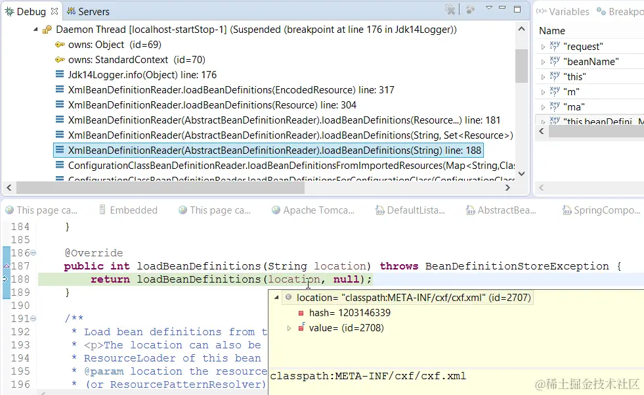Screen dimensions: 644x395
Task: Close the Debug view tab
Action: [x=54, y=11]
